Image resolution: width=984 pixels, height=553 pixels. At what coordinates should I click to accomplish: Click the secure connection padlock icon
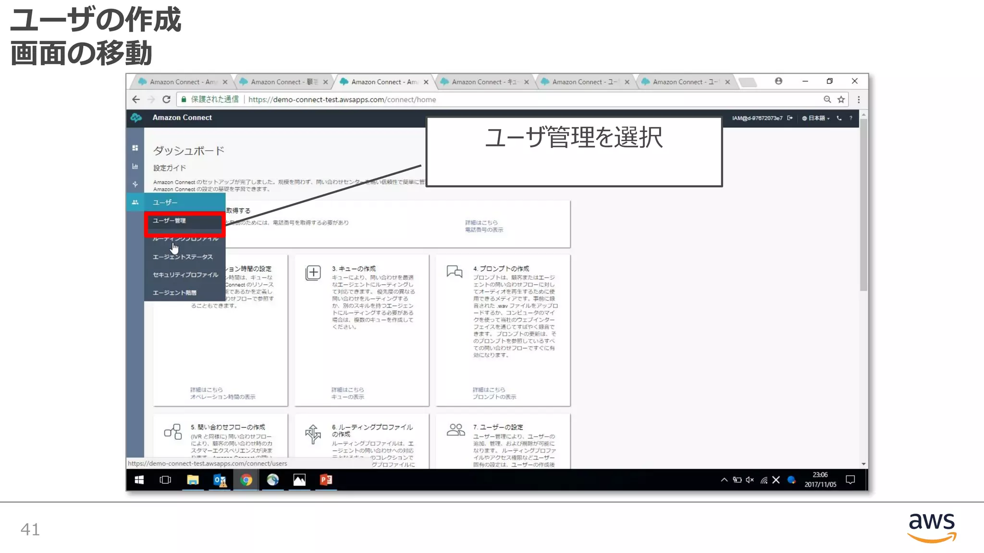coord(184,99)
